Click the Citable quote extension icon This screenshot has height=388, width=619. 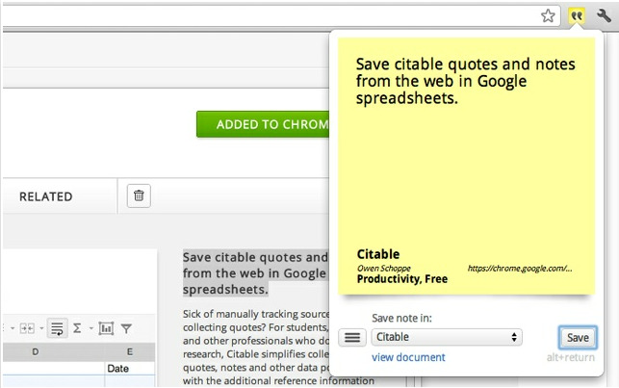pyautogui.click(x=577, y=15)
